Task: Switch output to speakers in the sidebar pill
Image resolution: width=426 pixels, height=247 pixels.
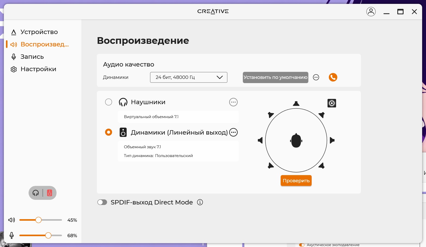Action: (50, 193)
